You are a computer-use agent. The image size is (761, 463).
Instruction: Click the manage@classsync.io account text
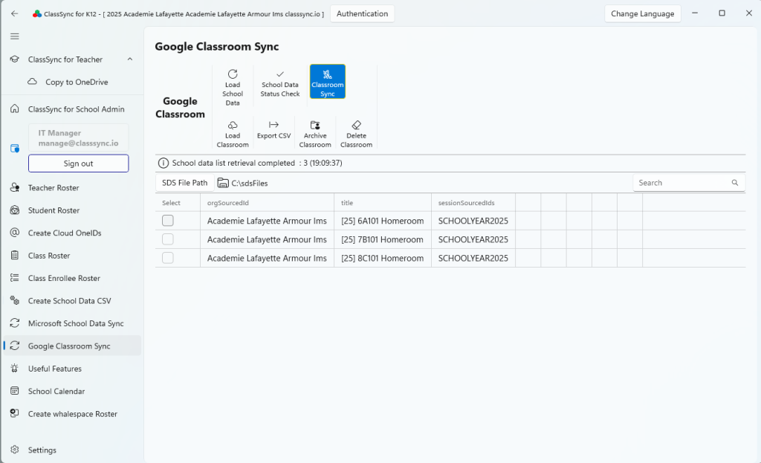[x=78, y=143]
